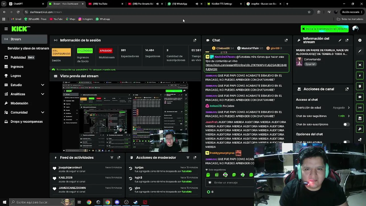Click the Kick logo in the header

pyautogui.click(x=21, y=29)
